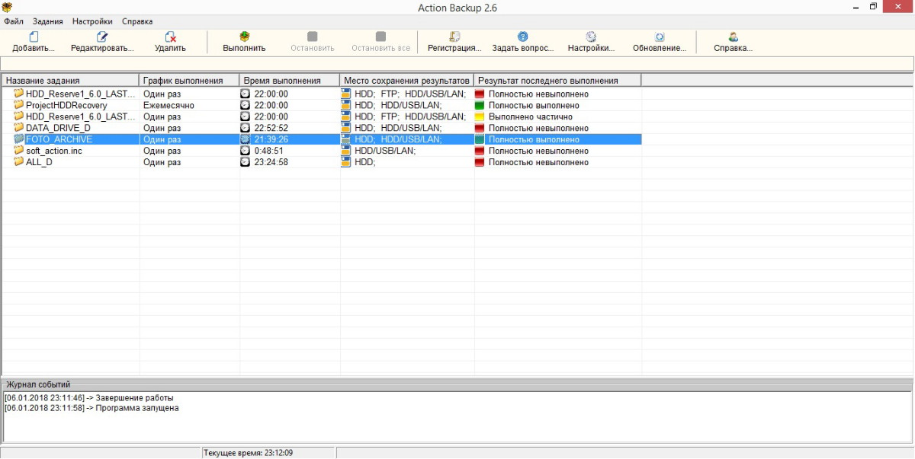Select the ProjectHDDRecovery task name
The height and width of the screenshot is (459, 915).
click(x=66, y=105)
